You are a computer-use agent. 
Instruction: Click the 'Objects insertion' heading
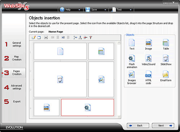[44, 18]
